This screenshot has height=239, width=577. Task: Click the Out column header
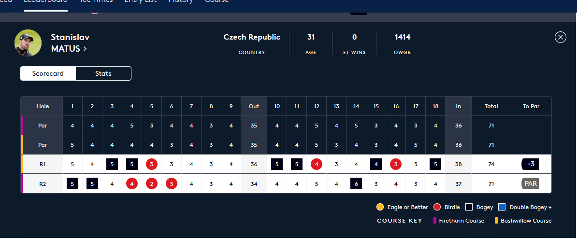coord(254,106)
